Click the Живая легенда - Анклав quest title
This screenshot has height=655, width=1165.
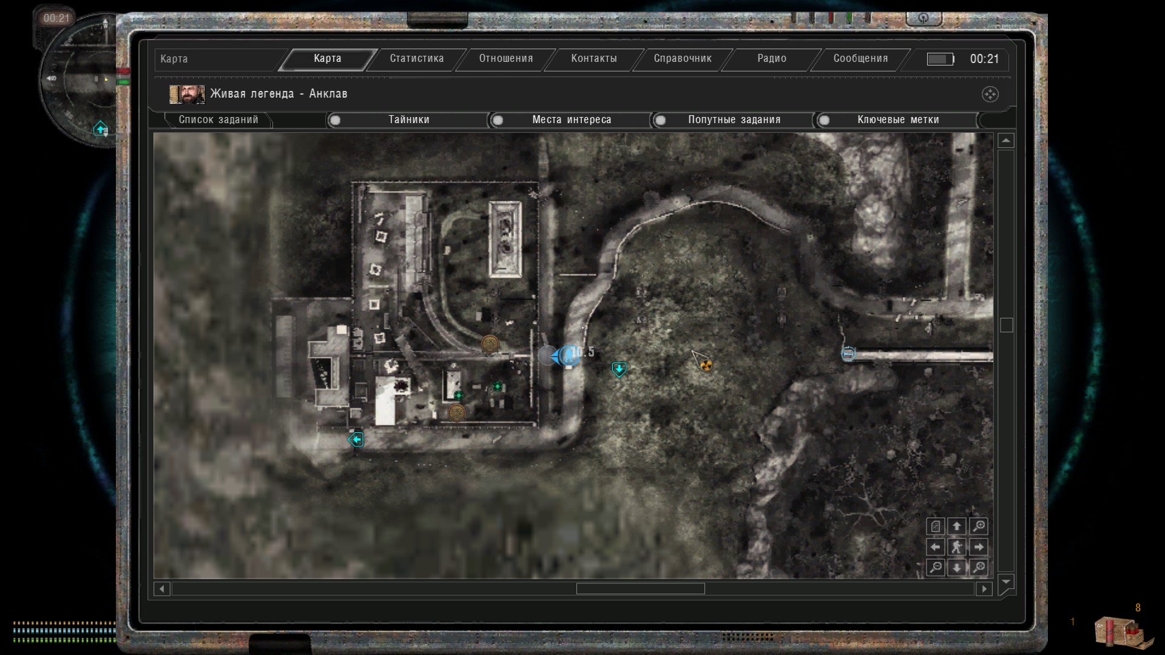tap(279, 93)
